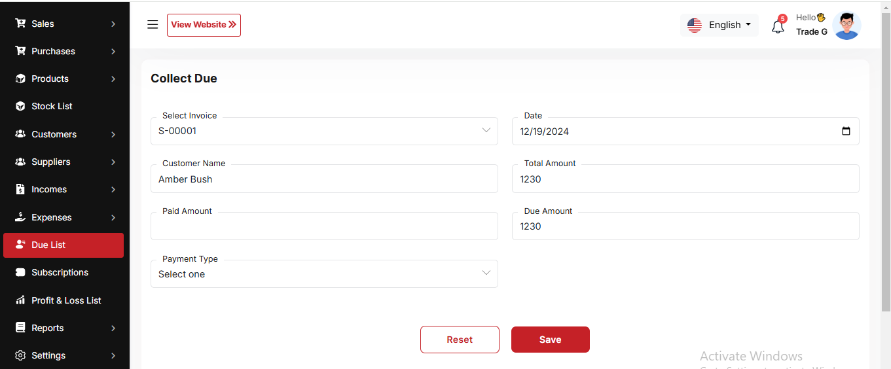This screenshot has height=369, width=891.
Task: Click into the Paid Amount field
Action: pos(324,226)
